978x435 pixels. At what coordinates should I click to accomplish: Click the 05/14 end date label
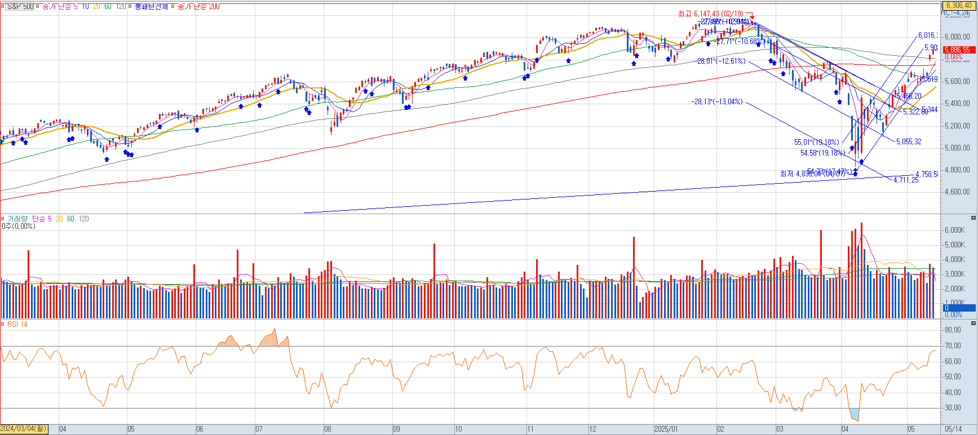(953, 429)
